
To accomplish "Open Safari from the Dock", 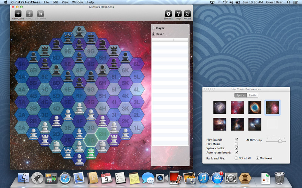I will (65, 178).
